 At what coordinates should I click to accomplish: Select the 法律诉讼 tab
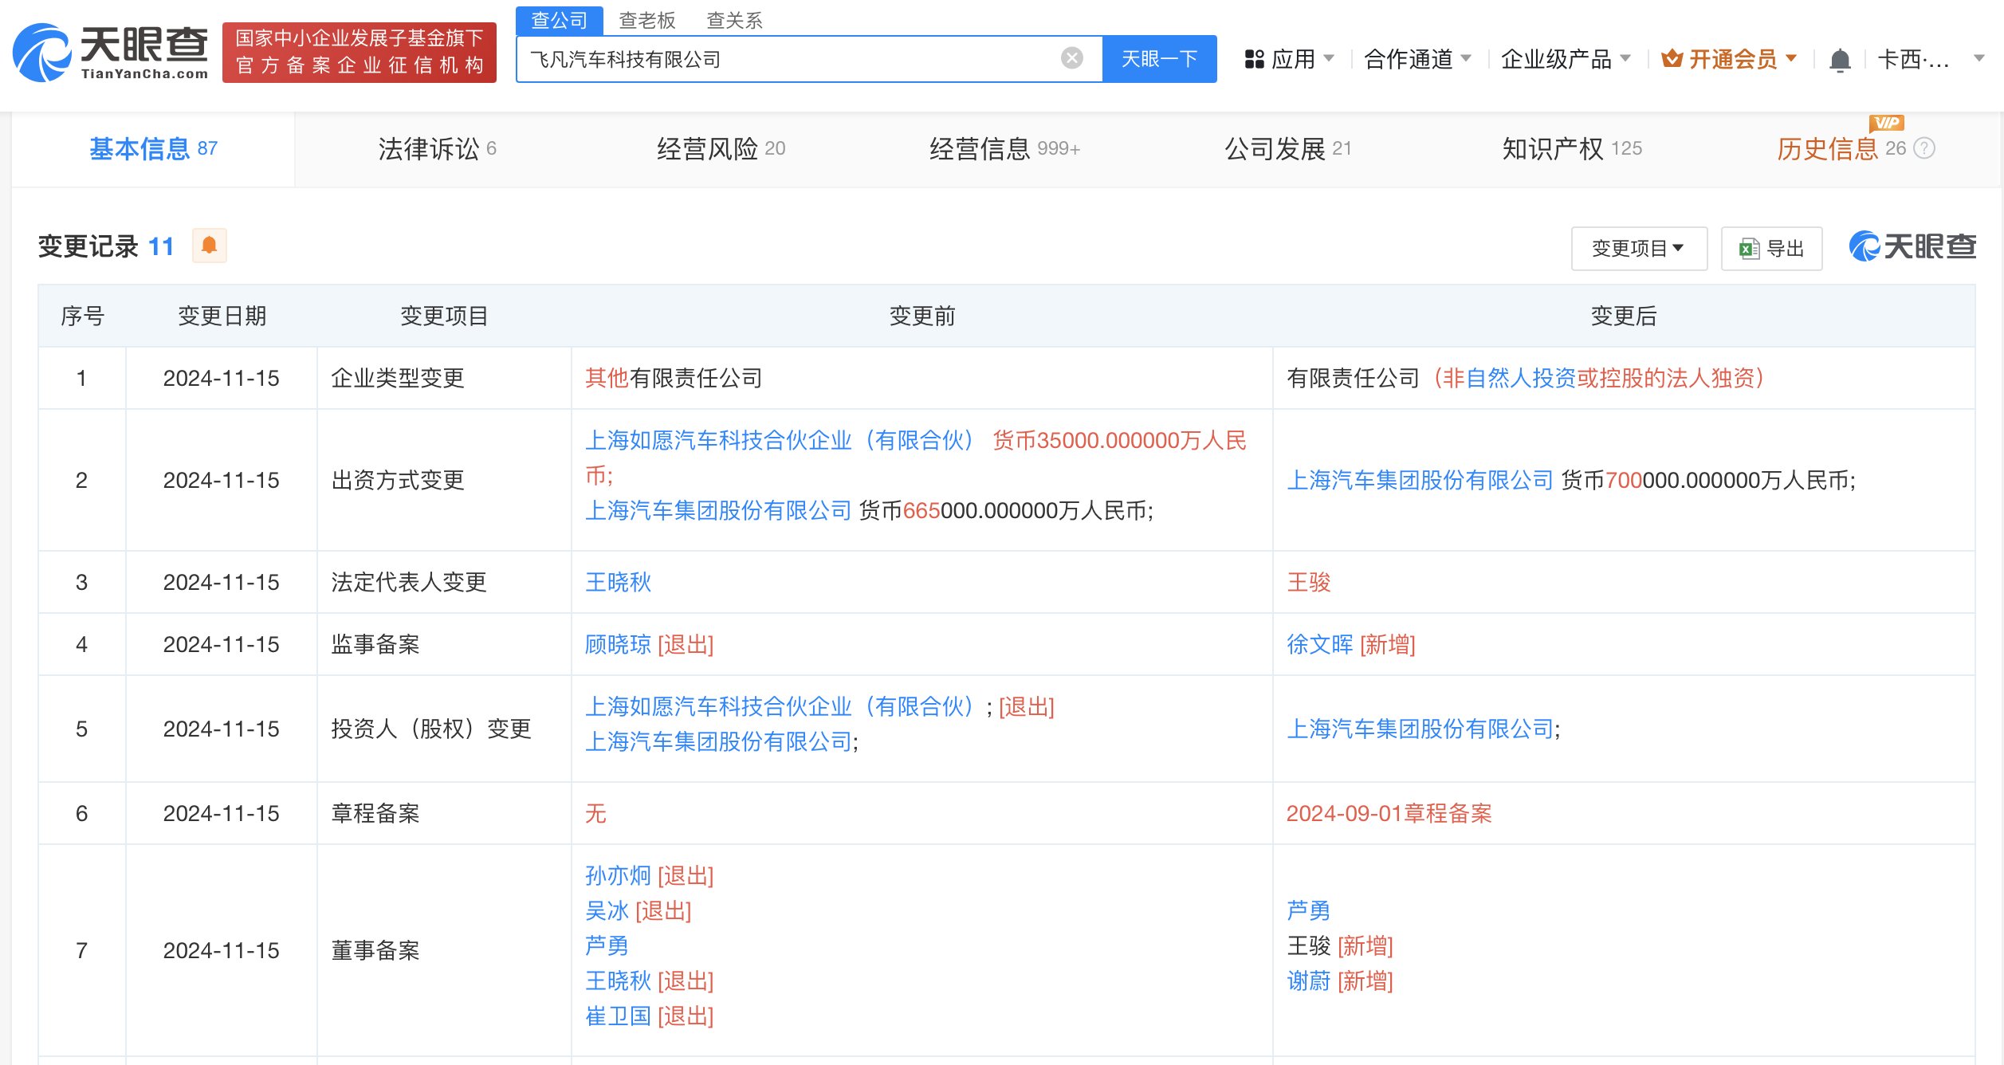[437, 149]
